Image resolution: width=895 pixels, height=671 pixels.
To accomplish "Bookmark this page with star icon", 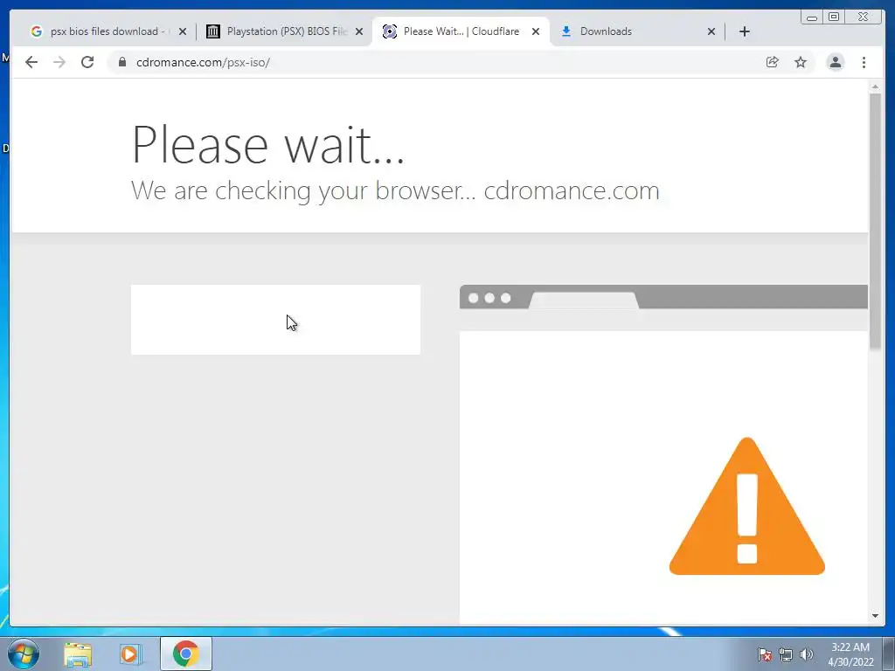I will [801, 62].
